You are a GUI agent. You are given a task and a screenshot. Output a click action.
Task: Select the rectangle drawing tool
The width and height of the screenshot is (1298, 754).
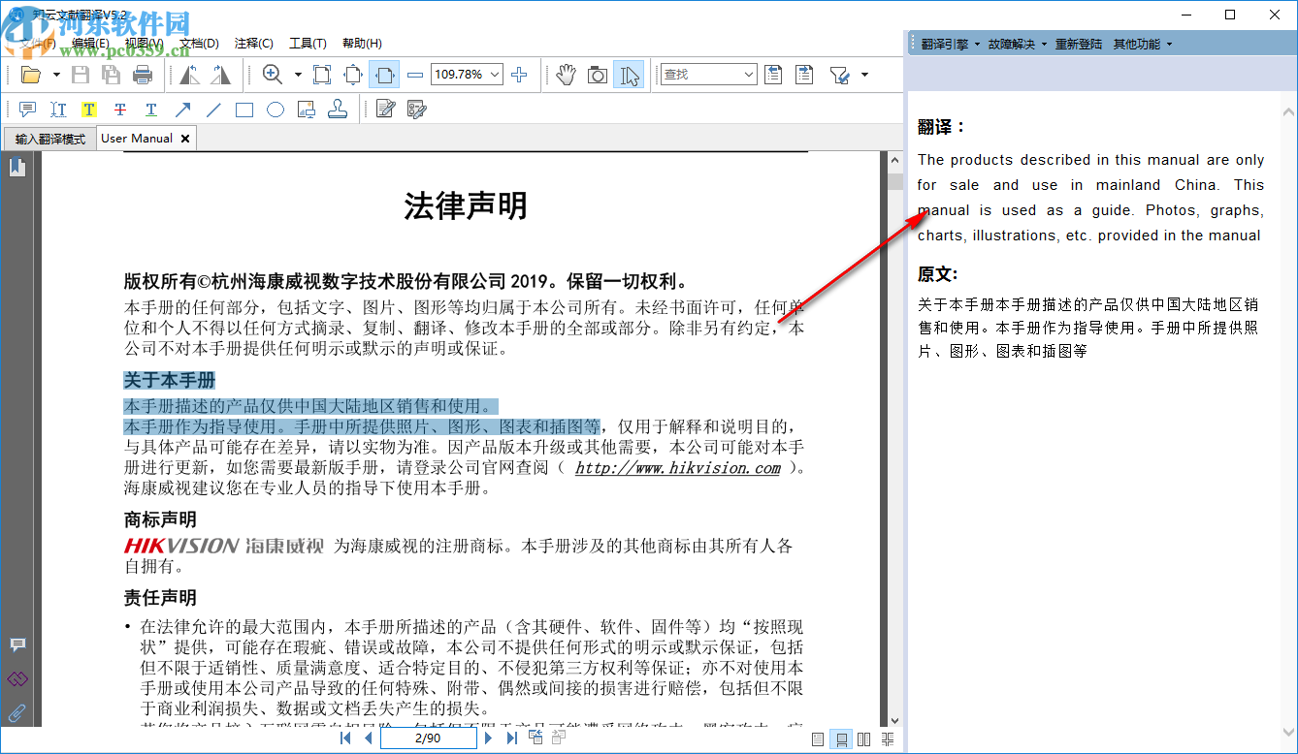[244, 110]
